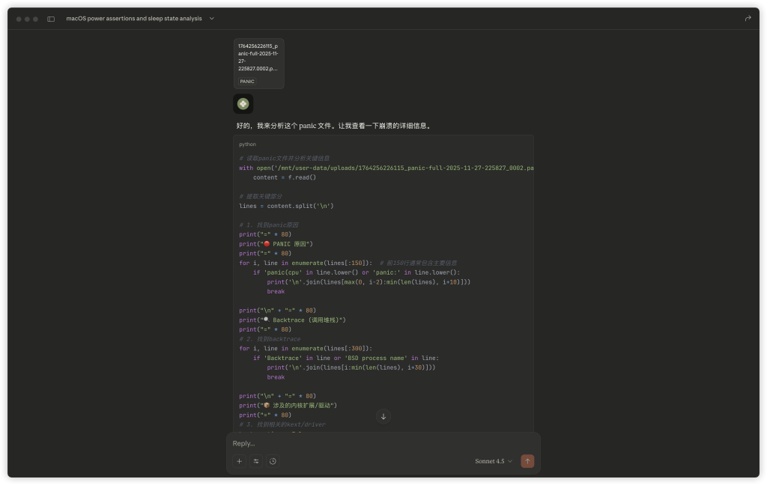767x485 pixels.
Task: Open the tools sliders icon
Action: click(x=256, y=461)
